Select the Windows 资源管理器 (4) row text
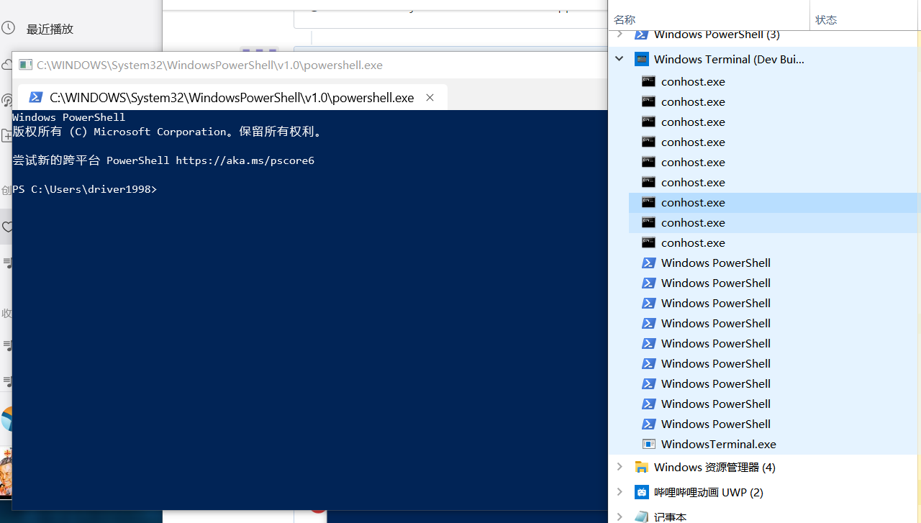The height and width of the screenshot is (523, 921). point(714,467)
